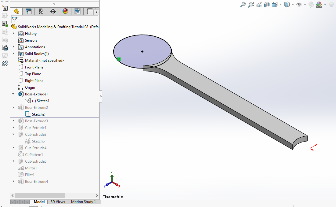
Task: Collapse the Boss-Extrude1 feature
Action: click(x=13, y=94)
